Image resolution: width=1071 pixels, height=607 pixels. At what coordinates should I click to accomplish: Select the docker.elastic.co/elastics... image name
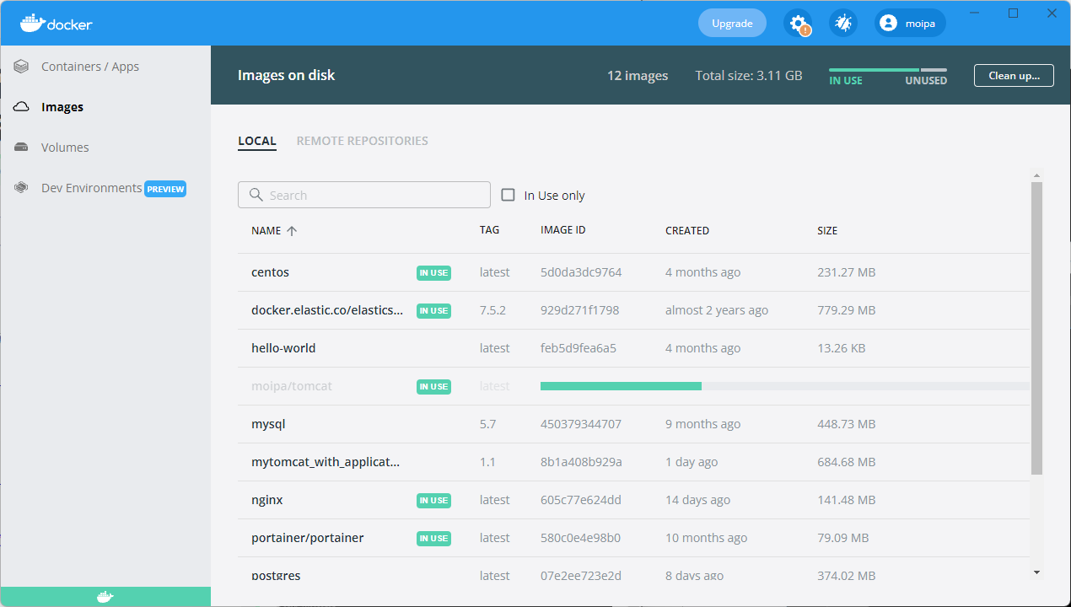pyautogui.click(x=327, y=310)
